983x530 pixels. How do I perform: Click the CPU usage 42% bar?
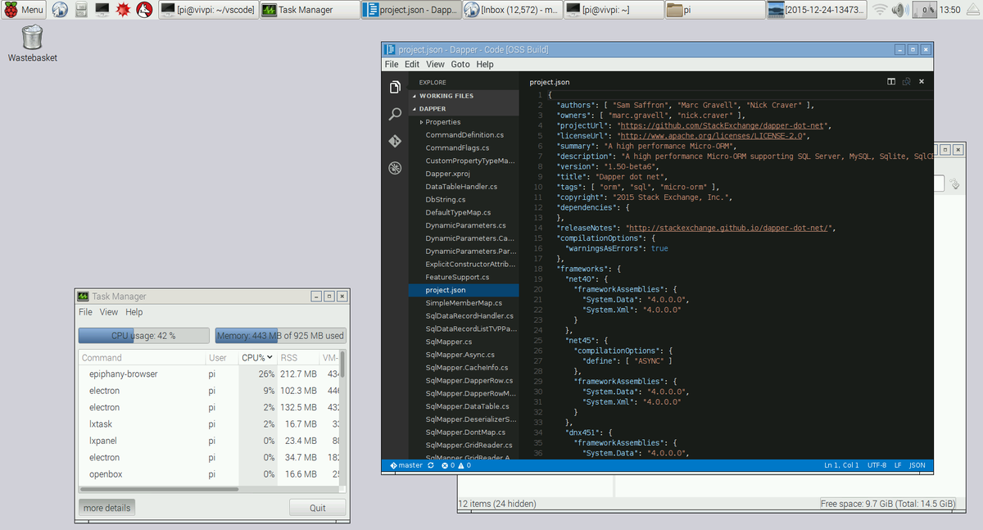point(143,336)
